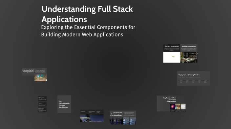Open the Deployment and Hosting Timeline slide
The width and height of the screenshot is (231, 129).
(194, 79)
